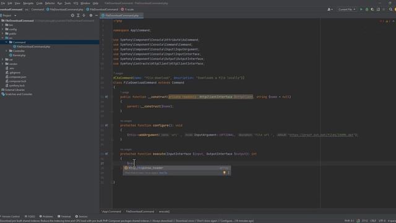Click lightbulb icon in completion popup
Screen dimensions: 396x223
(224, 173)
